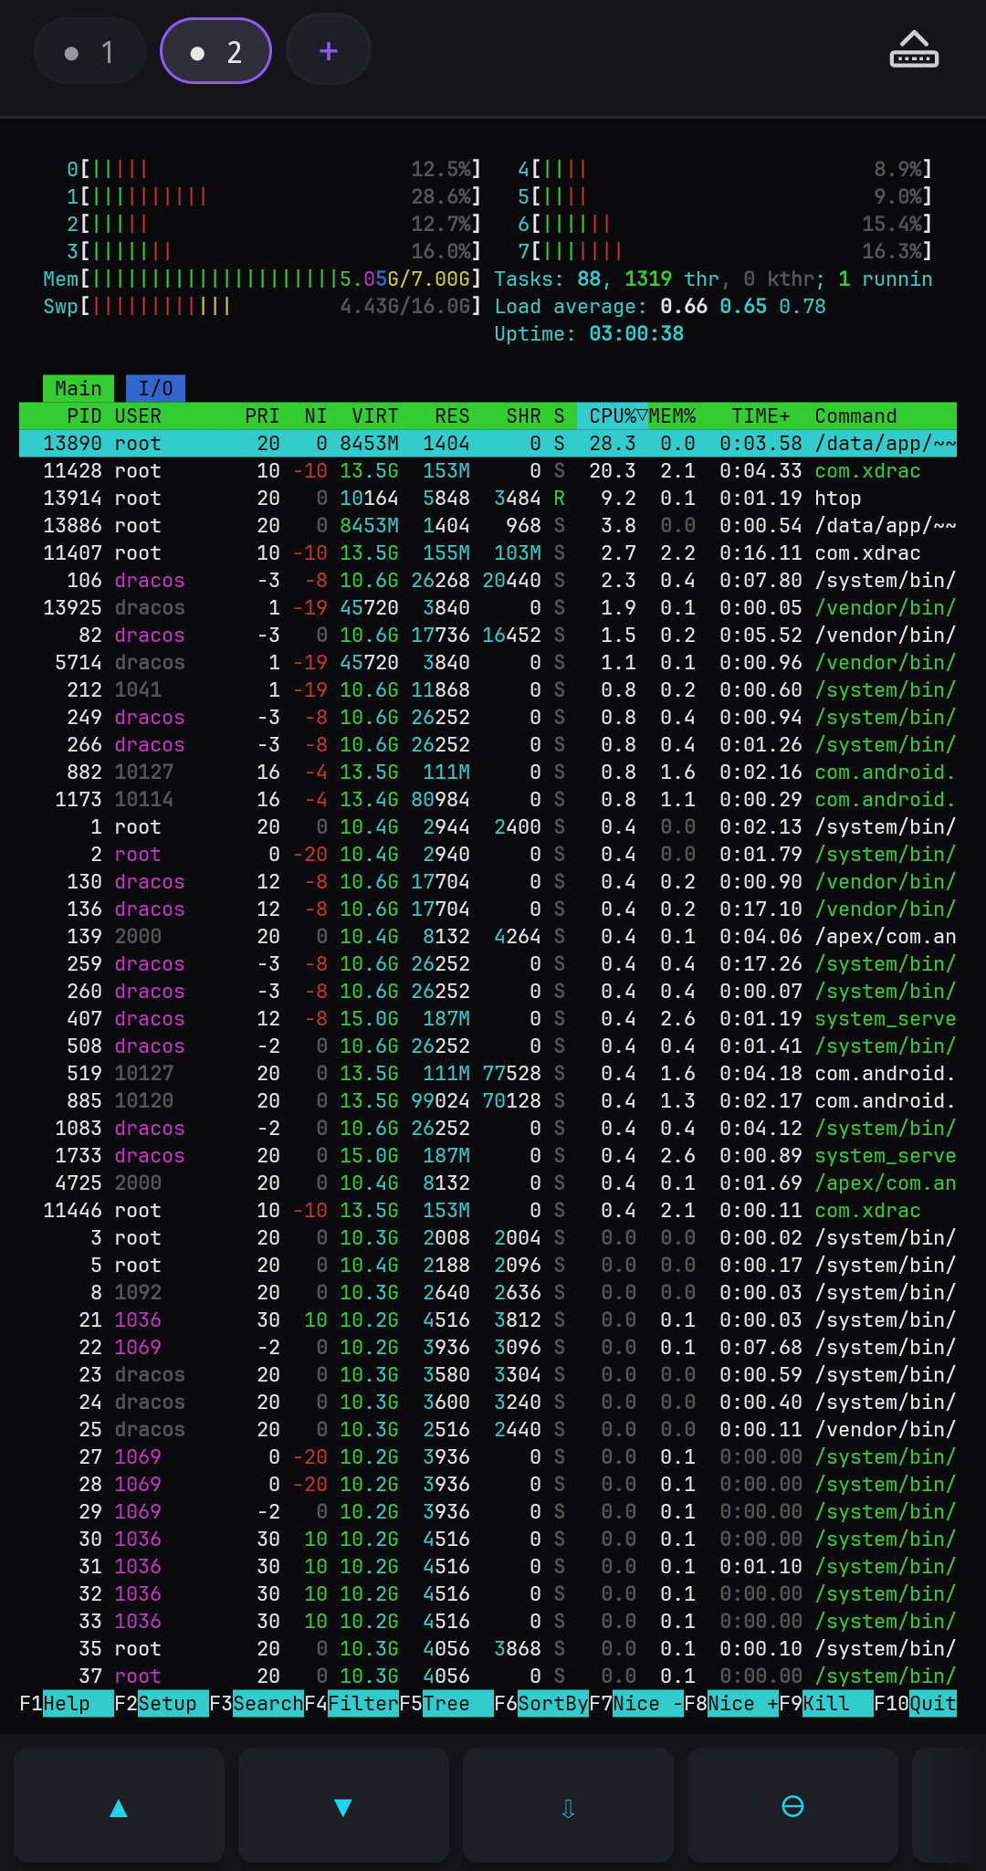Open F6 SortBy options
Screen dimensions: 986x1871
tap(541, 1703)
